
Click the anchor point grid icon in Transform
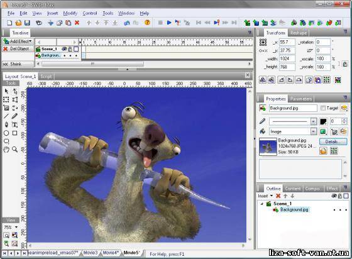[263, 42]
